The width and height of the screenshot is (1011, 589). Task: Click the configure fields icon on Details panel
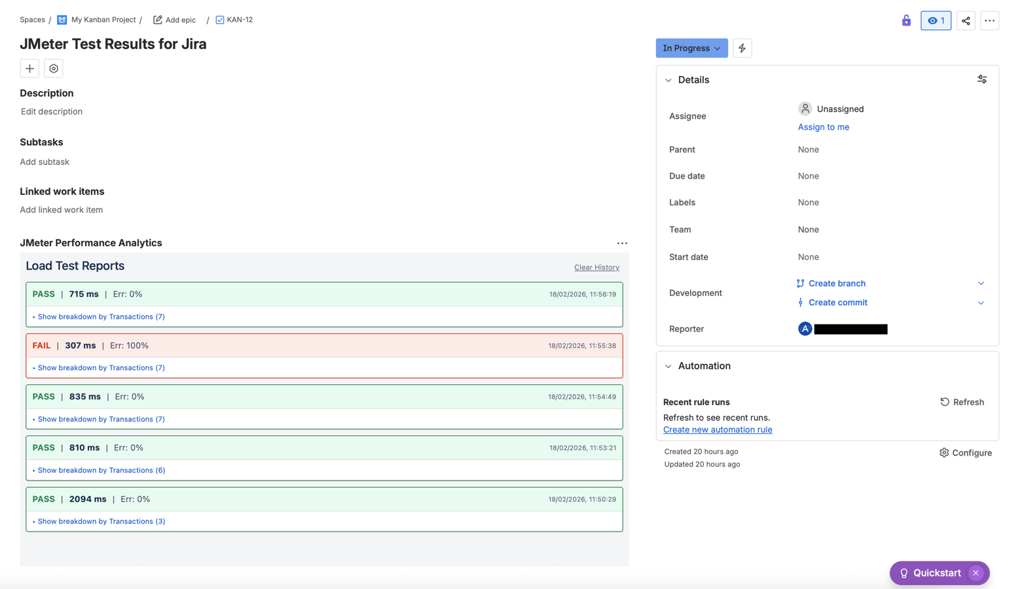pyautogui.click(x=982, y=79)
